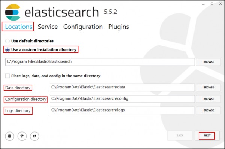Click the 5.5.2 version number

pos(110,12)
